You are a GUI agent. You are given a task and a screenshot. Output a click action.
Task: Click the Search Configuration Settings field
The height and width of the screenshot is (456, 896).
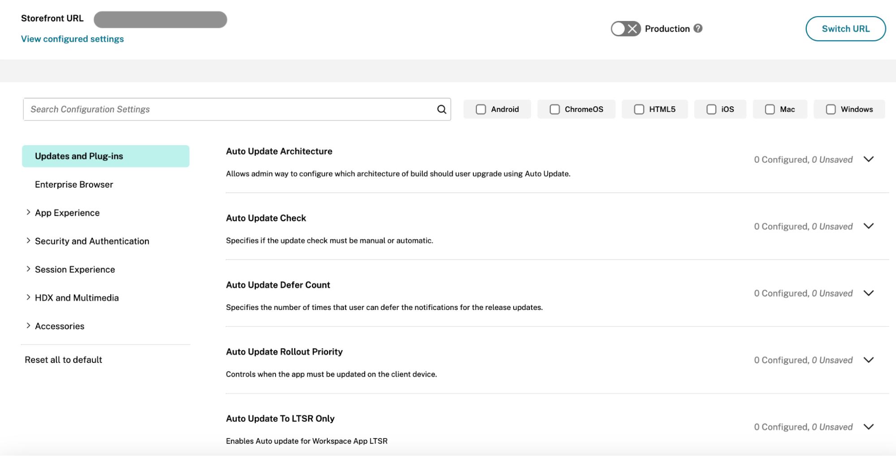(x=229, y=109)
